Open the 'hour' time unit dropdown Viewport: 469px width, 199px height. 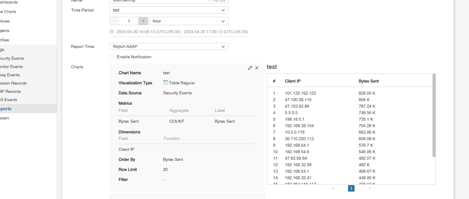click(189, 21)
